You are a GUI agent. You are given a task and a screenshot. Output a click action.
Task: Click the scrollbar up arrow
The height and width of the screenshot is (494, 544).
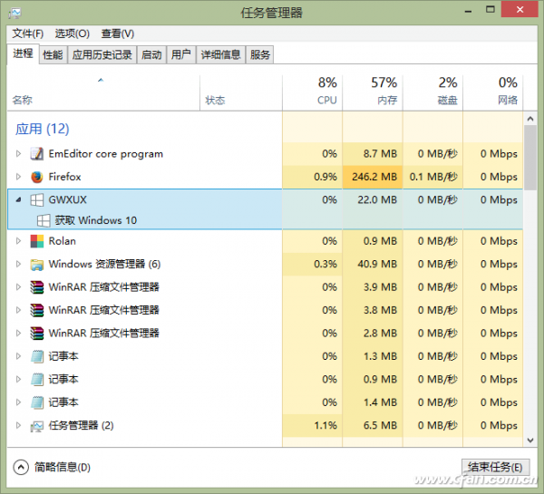pos(530,119)
